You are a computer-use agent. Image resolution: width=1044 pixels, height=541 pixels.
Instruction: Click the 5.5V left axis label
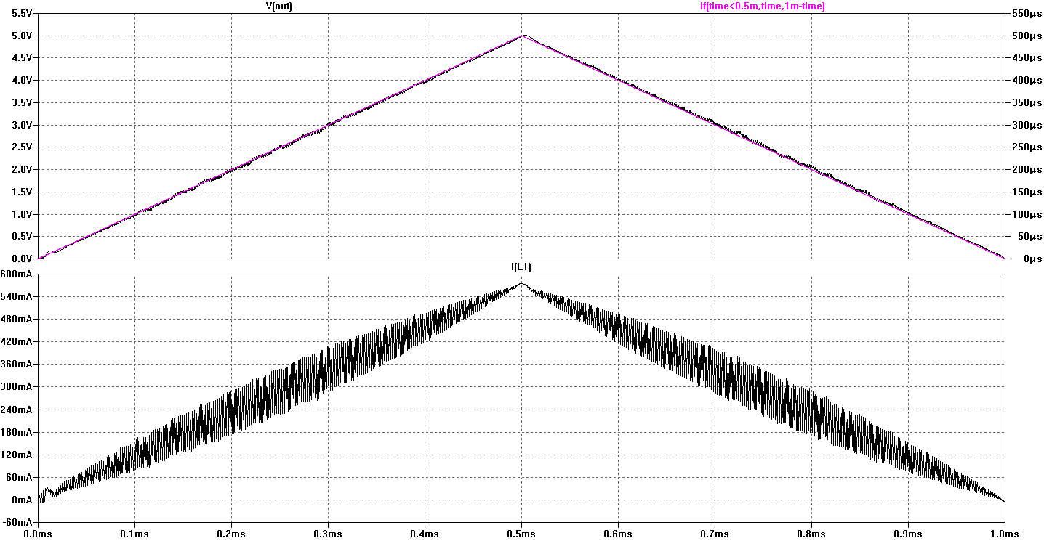(23, 14)
